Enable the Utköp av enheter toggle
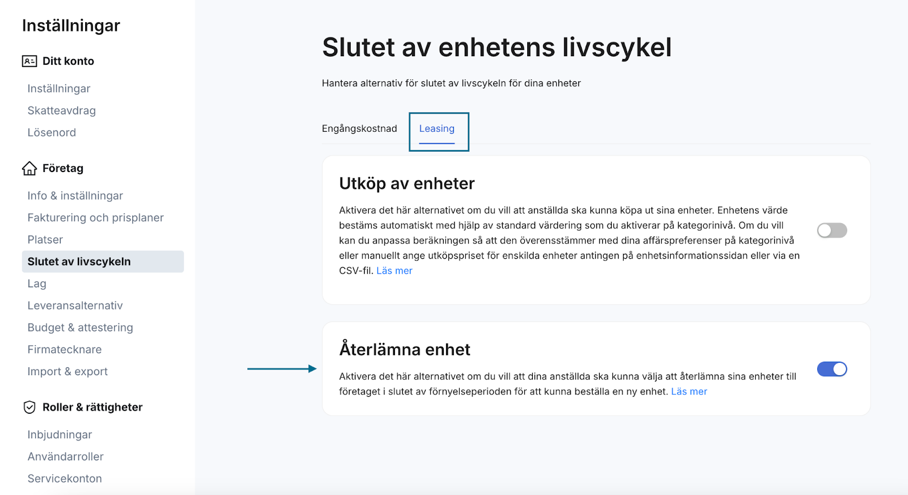This screenshot has width=908, height=495. pyautogui.click(x=832, y=230)
